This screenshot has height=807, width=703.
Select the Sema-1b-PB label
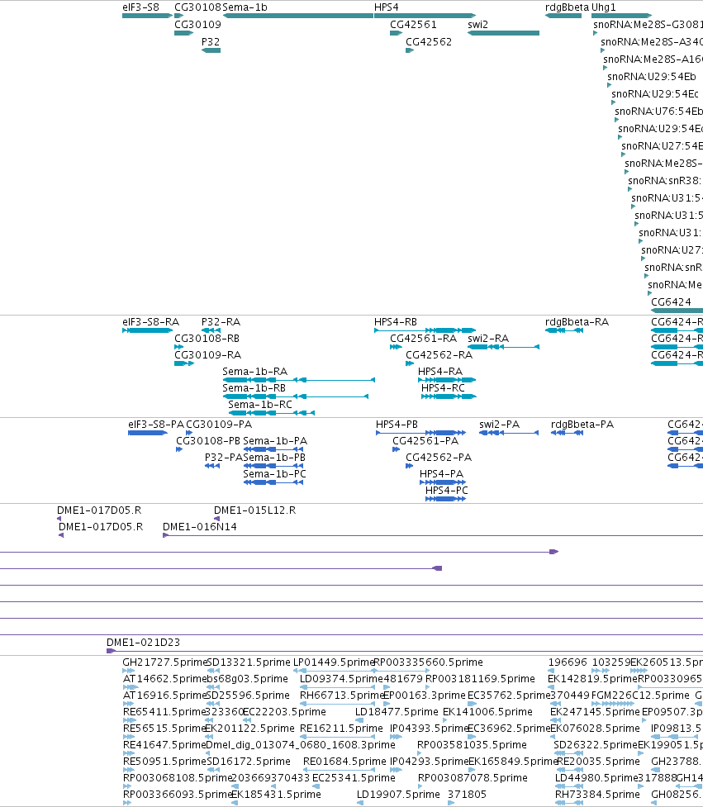coord(274,458)
